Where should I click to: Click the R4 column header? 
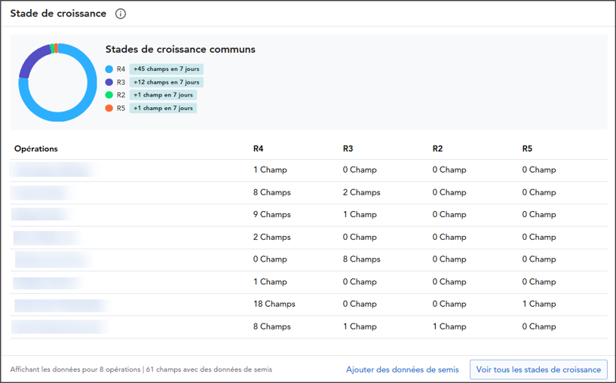258,149
